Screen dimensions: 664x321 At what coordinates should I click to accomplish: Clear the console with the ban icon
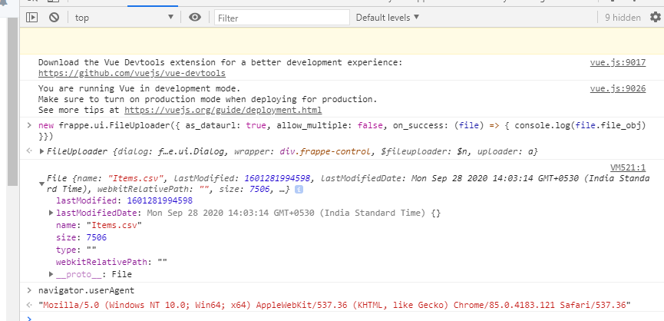coord(54,18)
